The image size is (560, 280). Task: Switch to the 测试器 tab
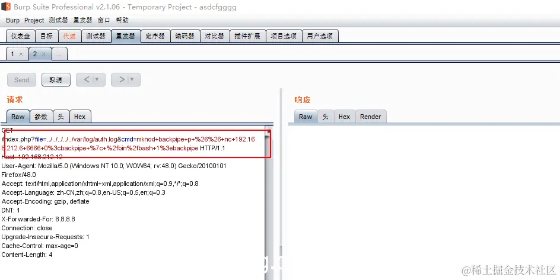click(96, 36)
